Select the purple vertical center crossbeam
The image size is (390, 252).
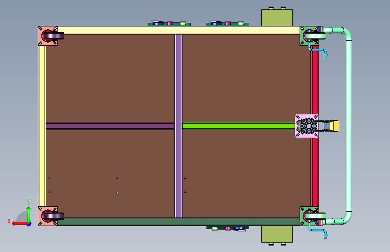[x=178, y=126]
